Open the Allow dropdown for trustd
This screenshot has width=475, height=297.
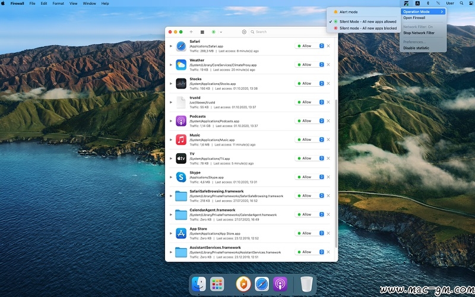coord(309,102)
